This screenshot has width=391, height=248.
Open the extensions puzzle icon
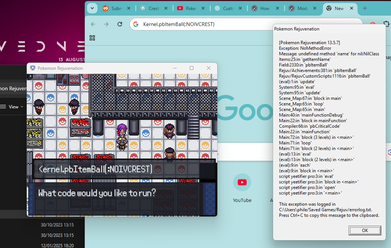(x=387, y=24)
